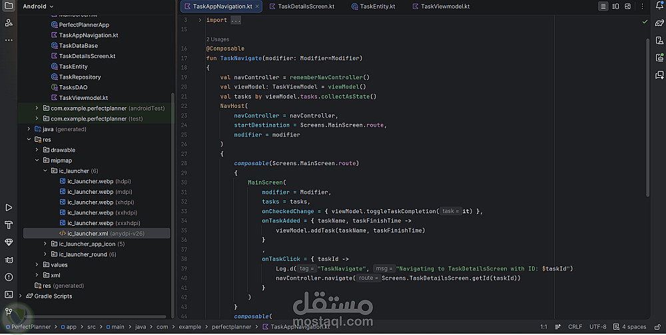Click PerfectPlanner breadcrumb in navigation bar

(x=28, y=327)
